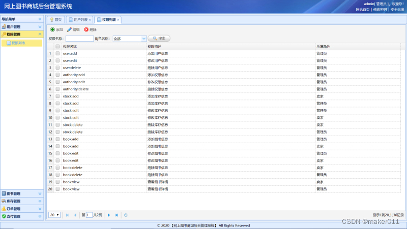Click the red Delete icon in the toolbar
Image resolution: width=407 pixels, height=229 pixels.
86,29
